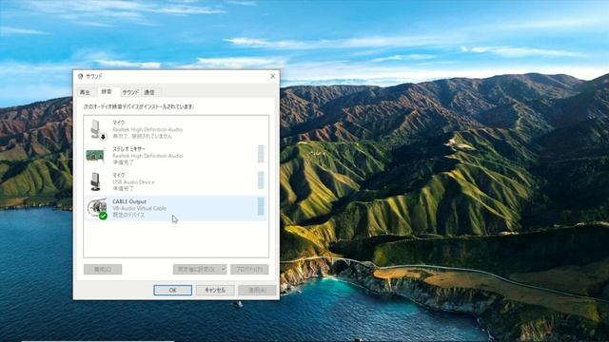The width and height of the screenshot is (609, 342).
Task: Click 'VB-Audio Virtual Cable' text
Action: coord(140,208)
